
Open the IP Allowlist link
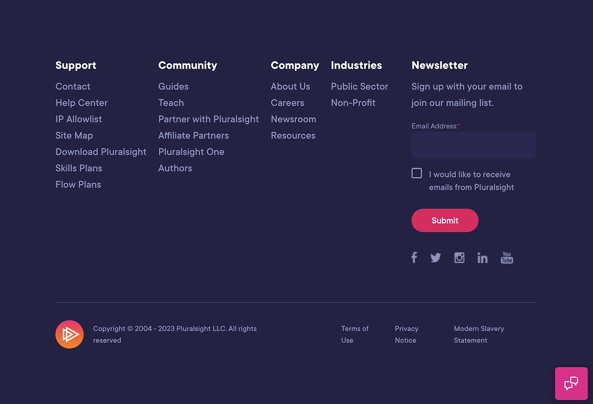point(79,119)
